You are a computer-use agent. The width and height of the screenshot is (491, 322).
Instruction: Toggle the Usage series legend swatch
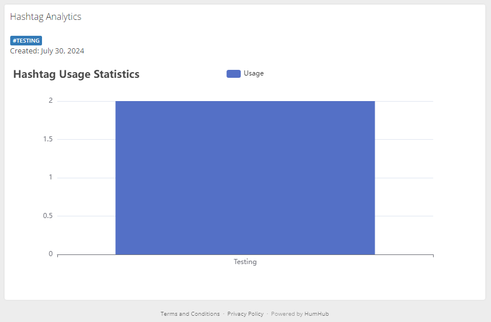(x=233, y=74)
